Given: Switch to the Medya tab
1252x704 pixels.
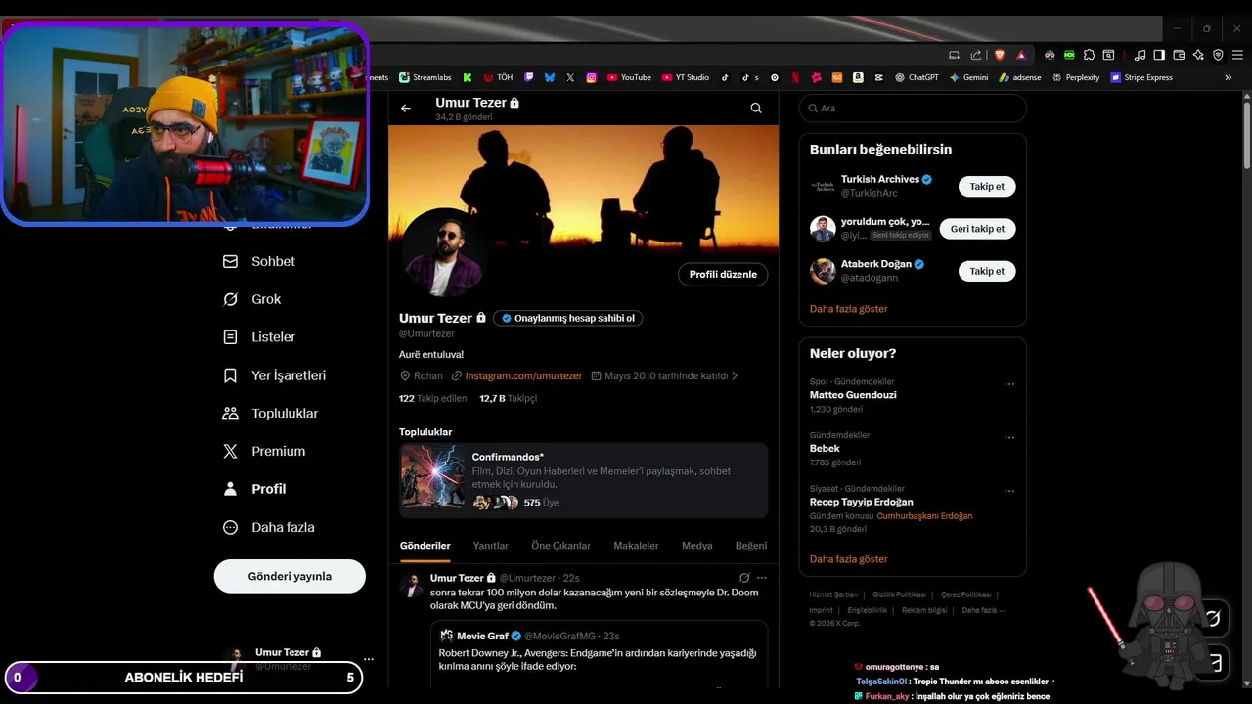Looking at the screenshot, I should tap(696, 546).
